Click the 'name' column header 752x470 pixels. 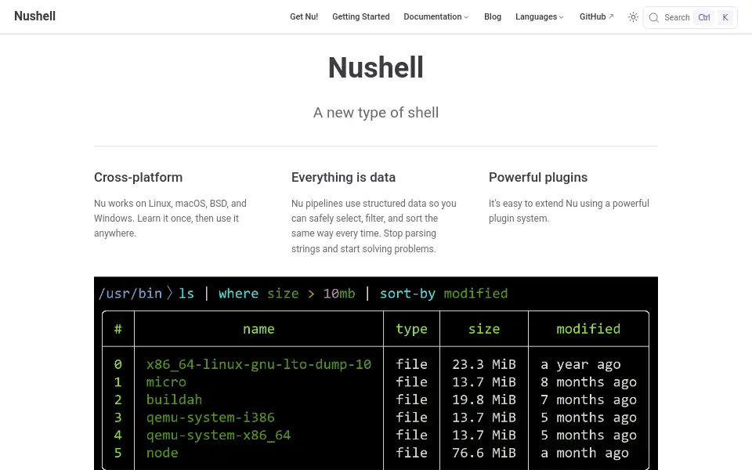258,329
